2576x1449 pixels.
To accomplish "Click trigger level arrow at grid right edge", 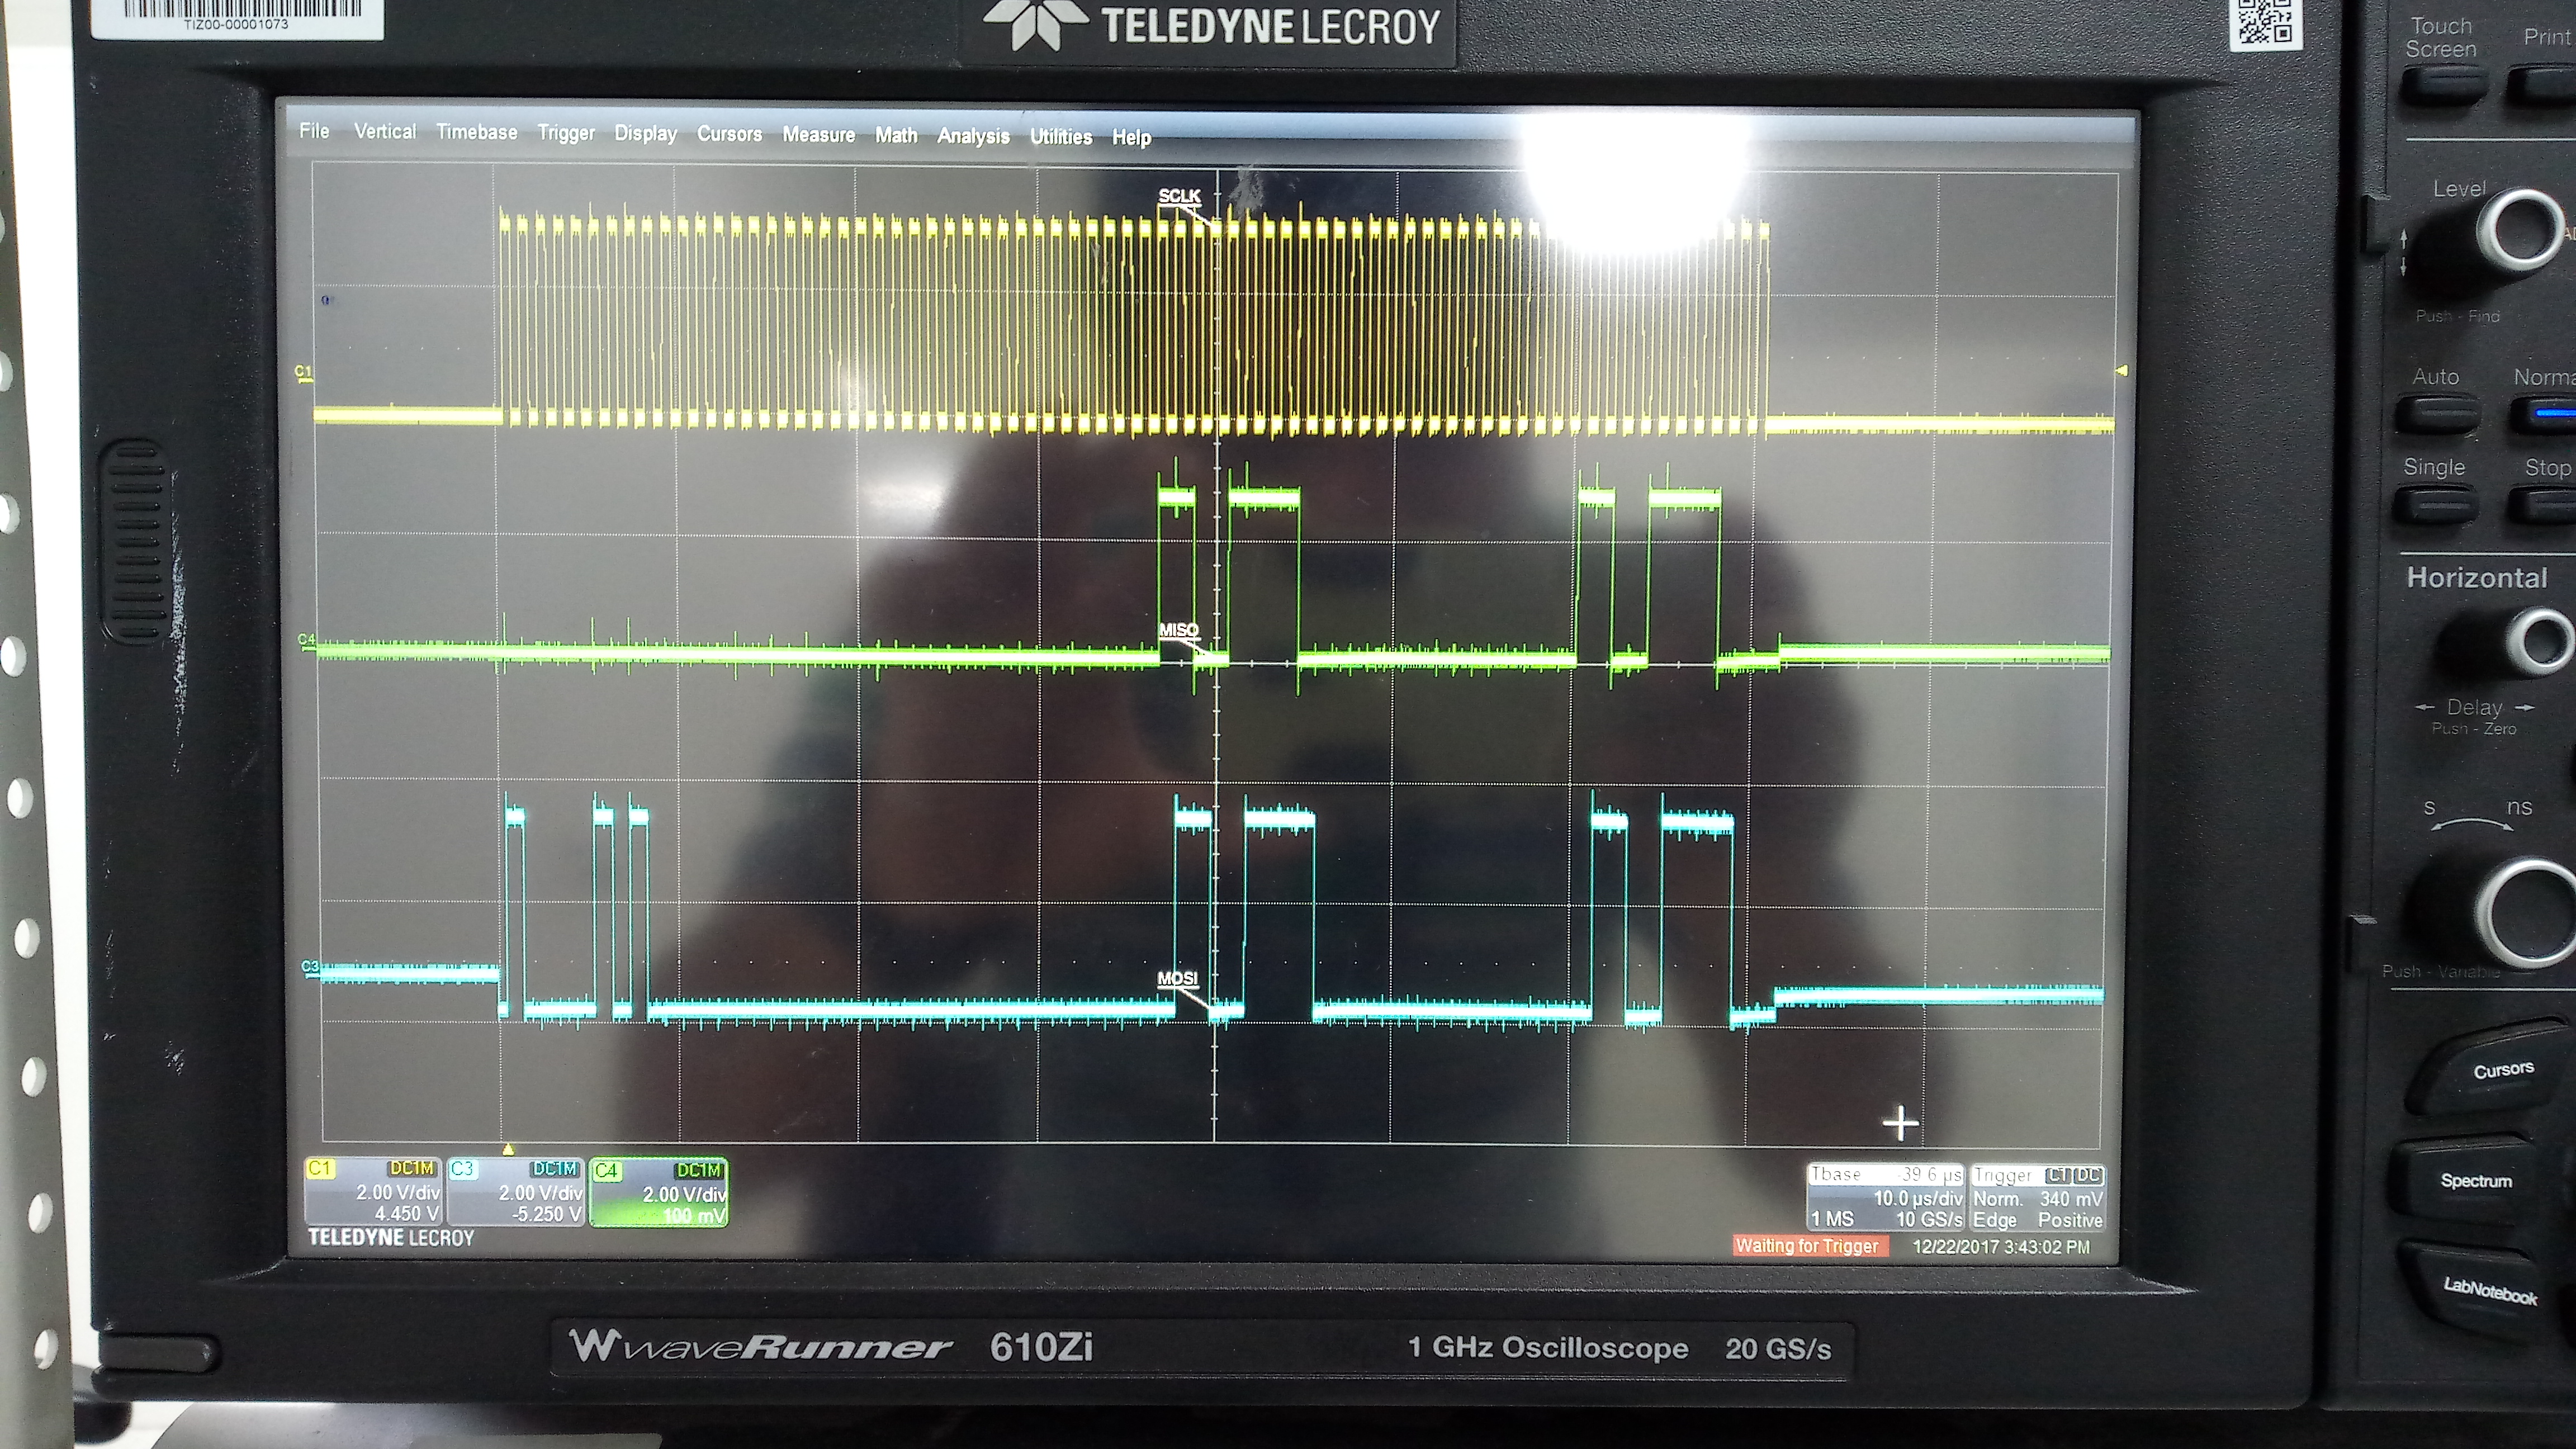I will pyautogui.click(x=2121, y=371).
